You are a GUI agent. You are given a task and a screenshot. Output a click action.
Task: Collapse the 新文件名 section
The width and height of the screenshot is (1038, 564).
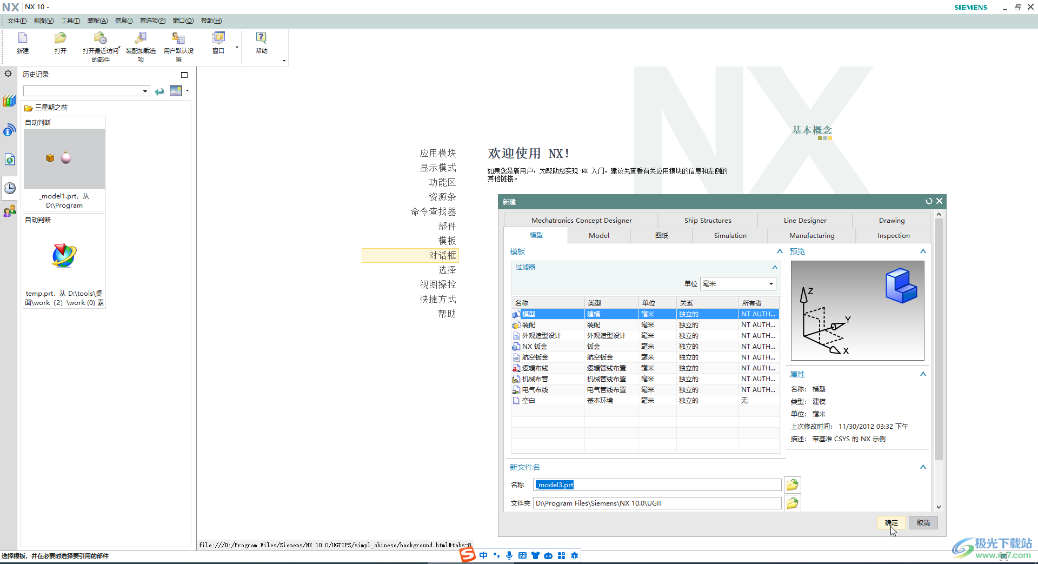point(923,467)
